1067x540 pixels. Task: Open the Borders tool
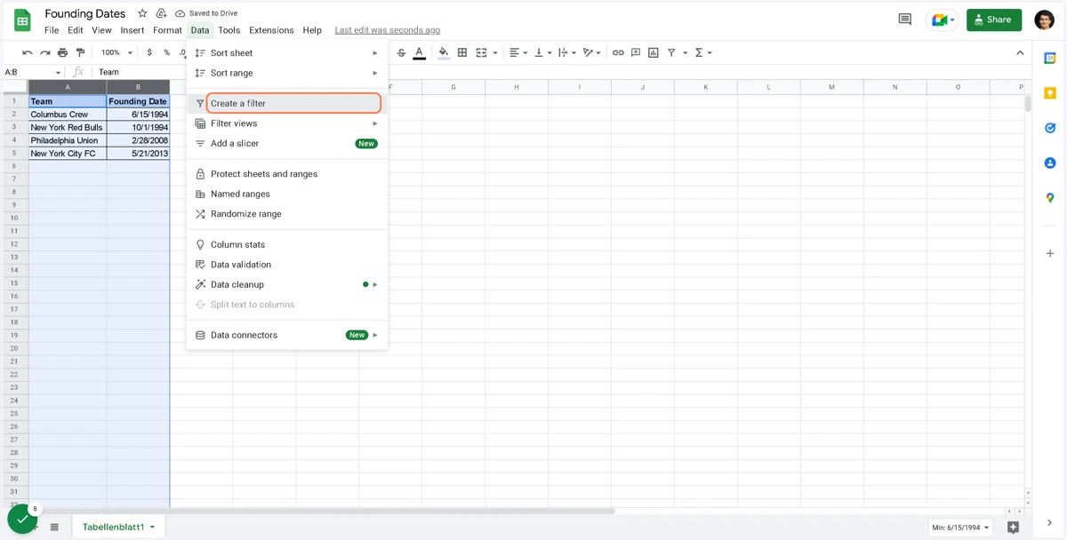(462, 53)
